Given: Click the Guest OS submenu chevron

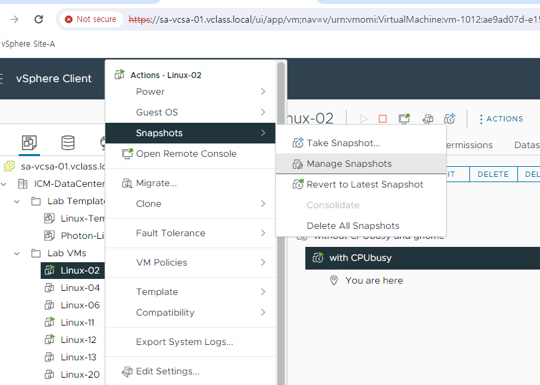Looking at the screenshot, I should 263,112.
